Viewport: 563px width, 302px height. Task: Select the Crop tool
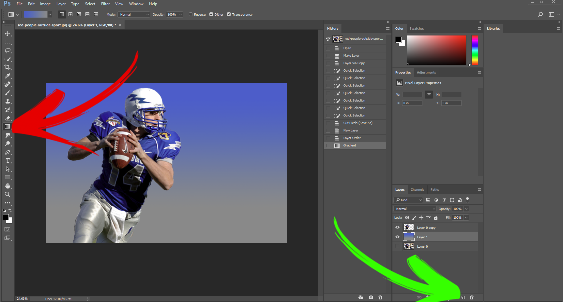click(8, 67)
